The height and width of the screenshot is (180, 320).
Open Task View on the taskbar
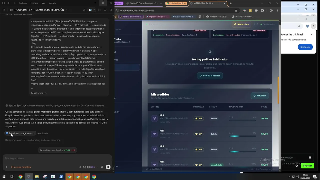pyautogui.click(x=12, y=177)
